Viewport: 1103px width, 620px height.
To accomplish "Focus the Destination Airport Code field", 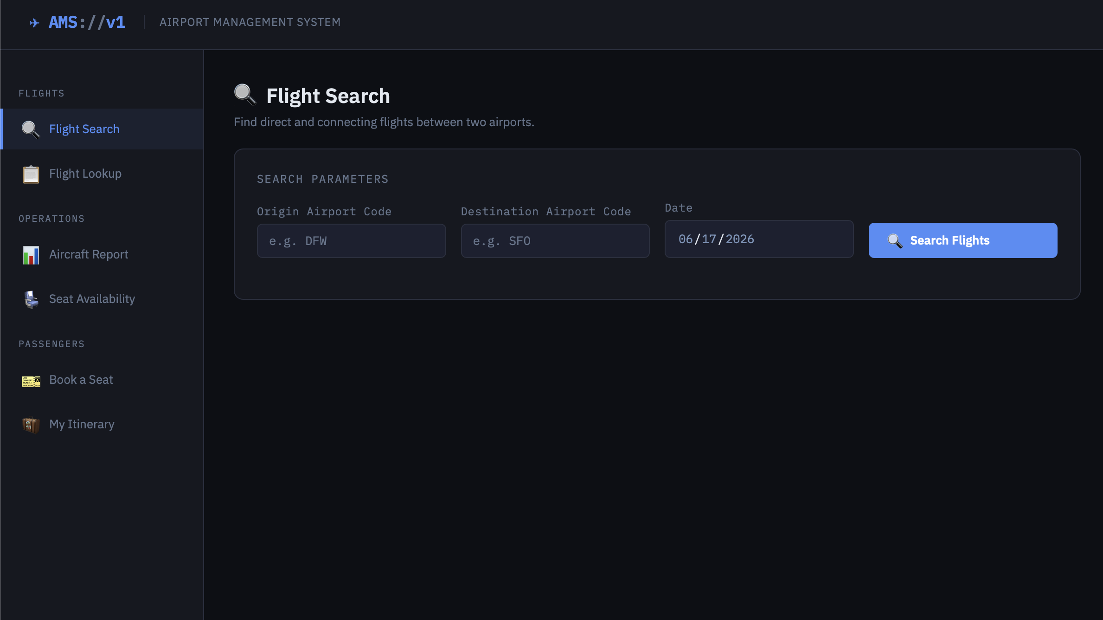I will point(555,241).
